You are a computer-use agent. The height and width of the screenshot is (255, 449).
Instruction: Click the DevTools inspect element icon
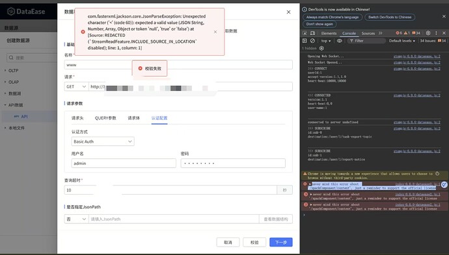click(305, 33)
